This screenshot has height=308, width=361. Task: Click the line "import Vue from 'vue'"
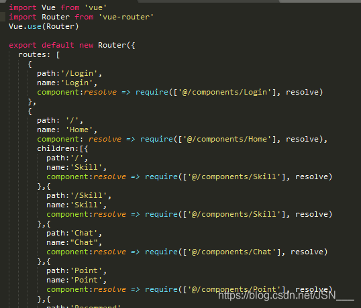(x=58, y=7)
